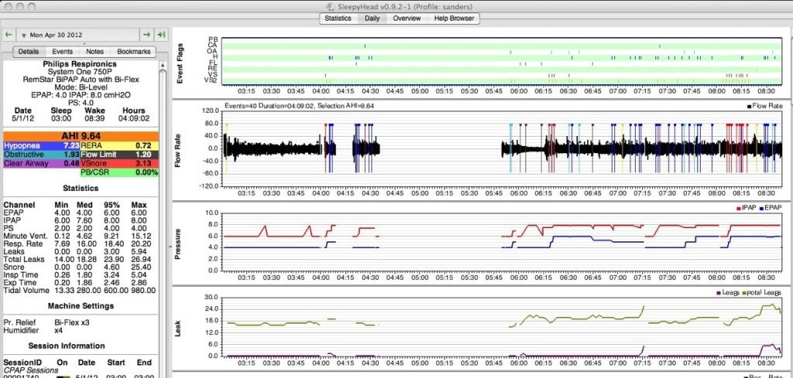The image size is (793, 378).
Task: Click the Tidal Volume statistics row
Action: click(80, 291)
